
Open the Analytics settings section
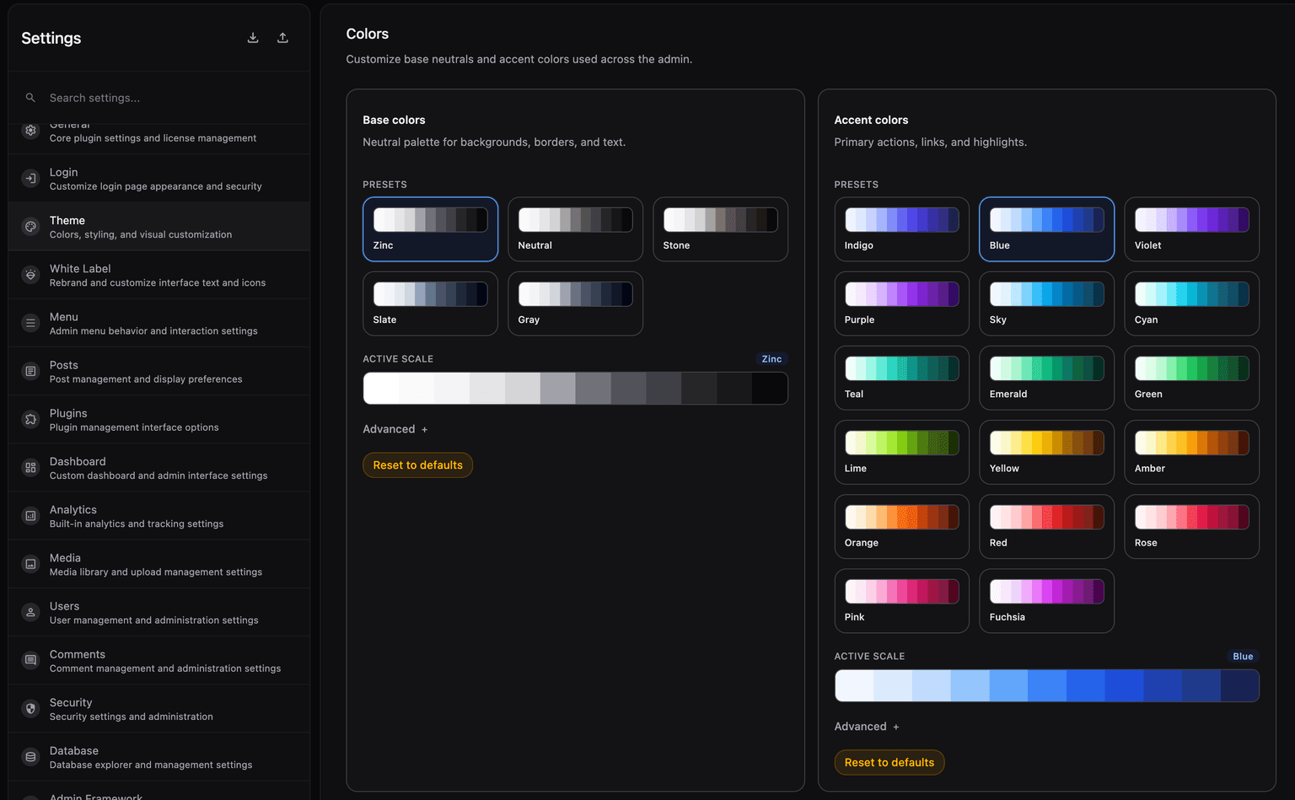[159, 516]
